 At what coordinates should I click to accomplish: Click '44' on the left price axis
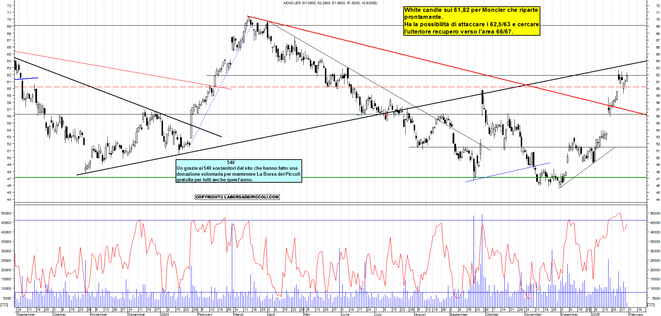pos(9,199)
